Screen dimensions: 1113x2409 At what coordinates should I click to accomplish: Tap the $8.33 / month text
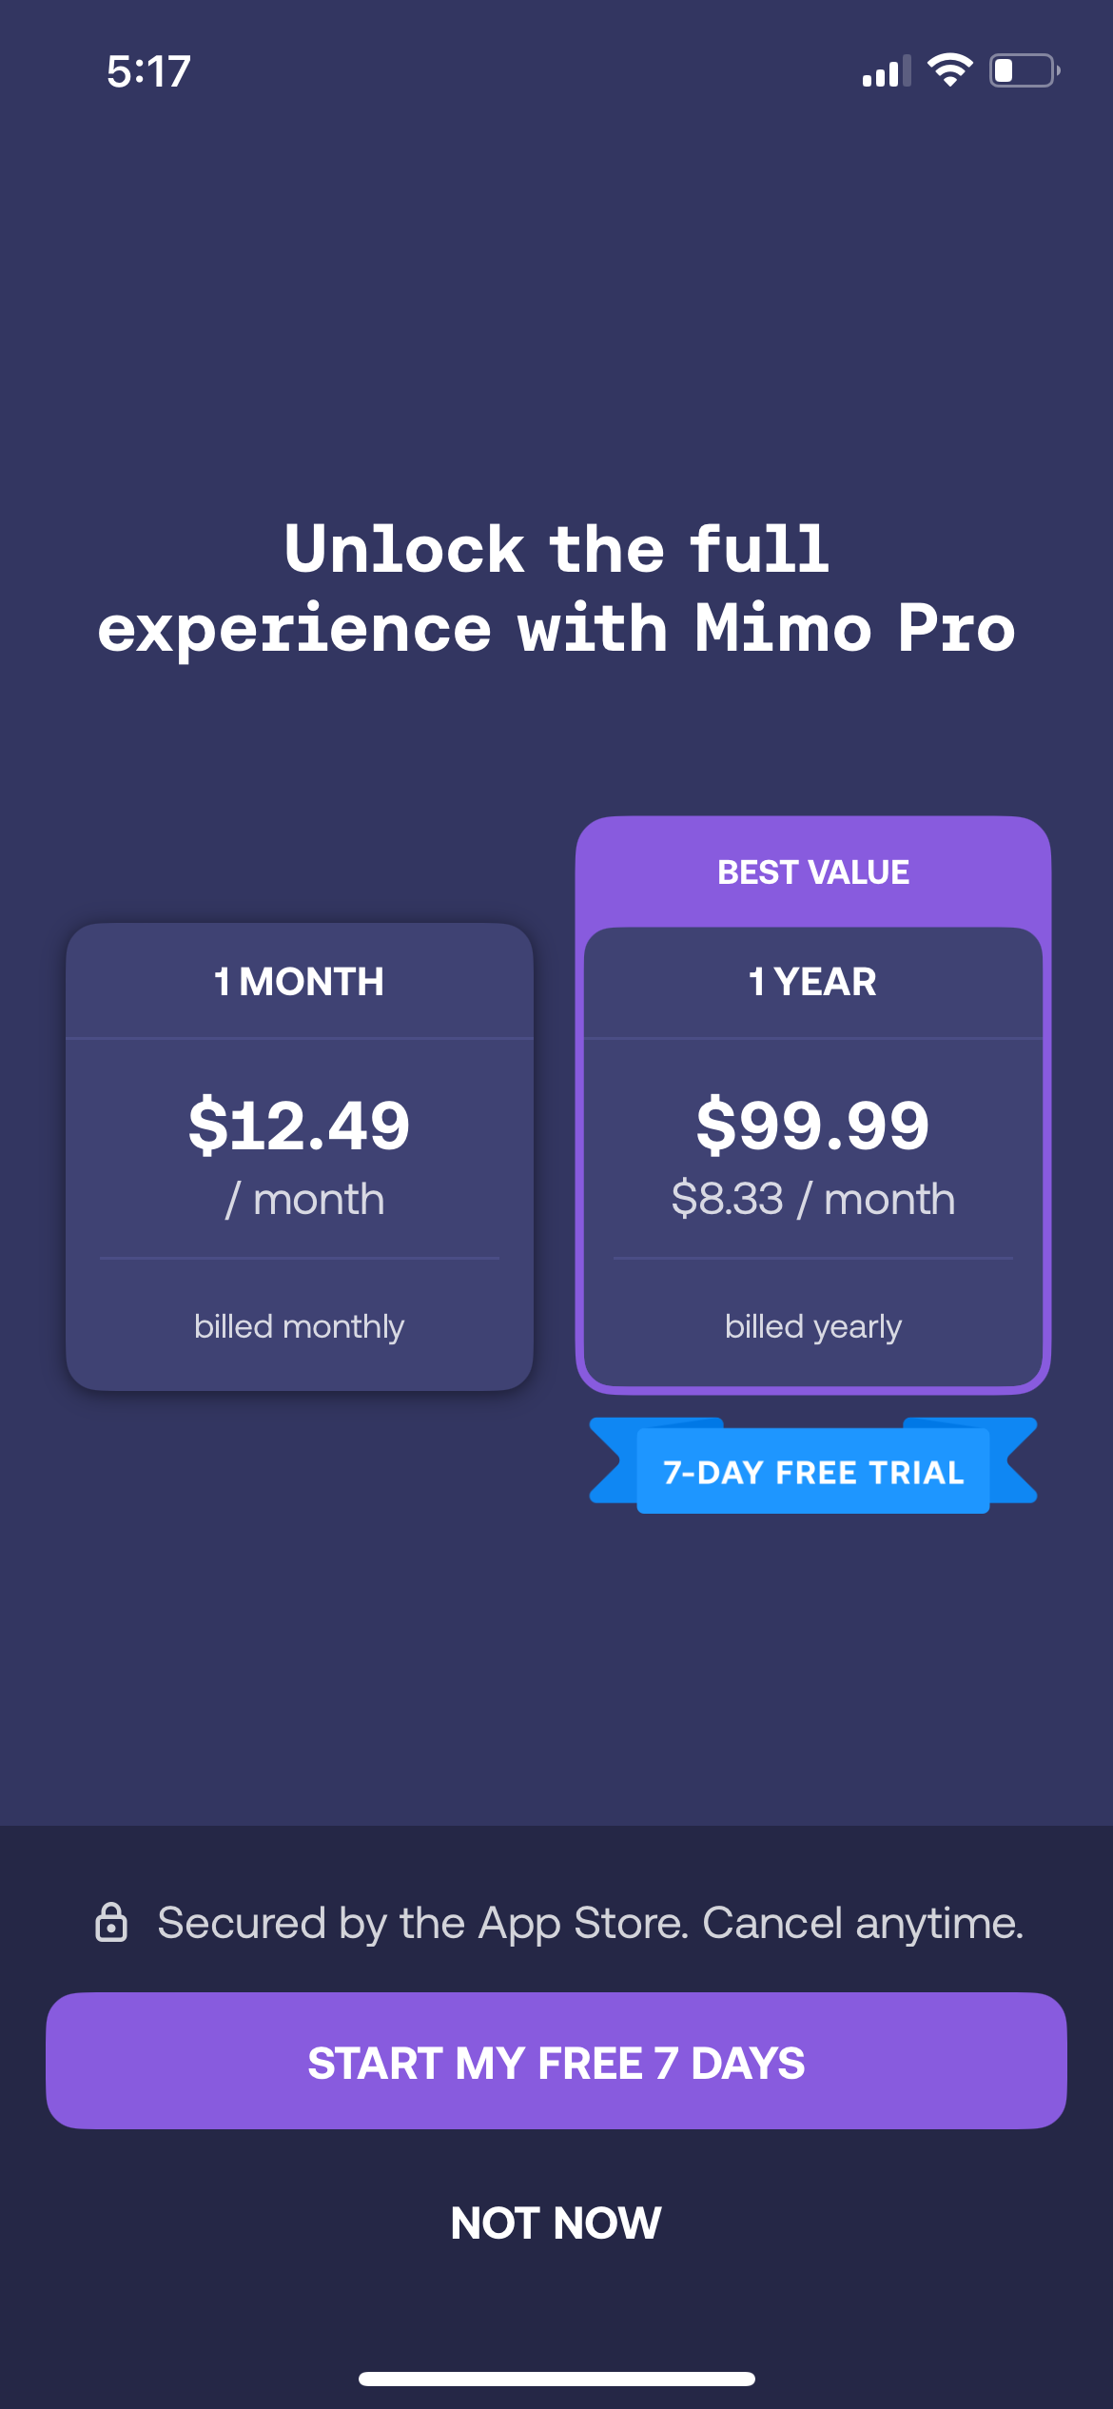(x=813, y=1199)
